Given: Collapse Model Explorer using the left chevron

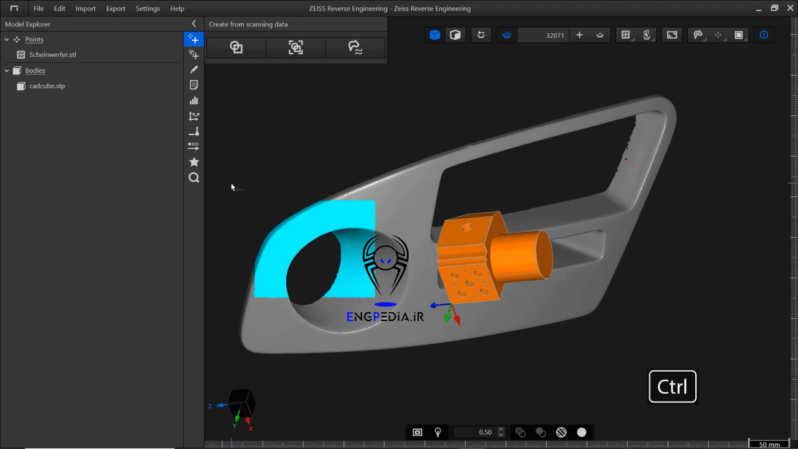Looking at the screenshot, I should pos(194,24).
